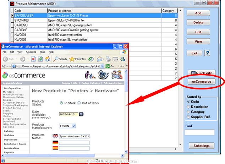Click the product list scroll up arrow
The image size is (225, 164).
180,11
